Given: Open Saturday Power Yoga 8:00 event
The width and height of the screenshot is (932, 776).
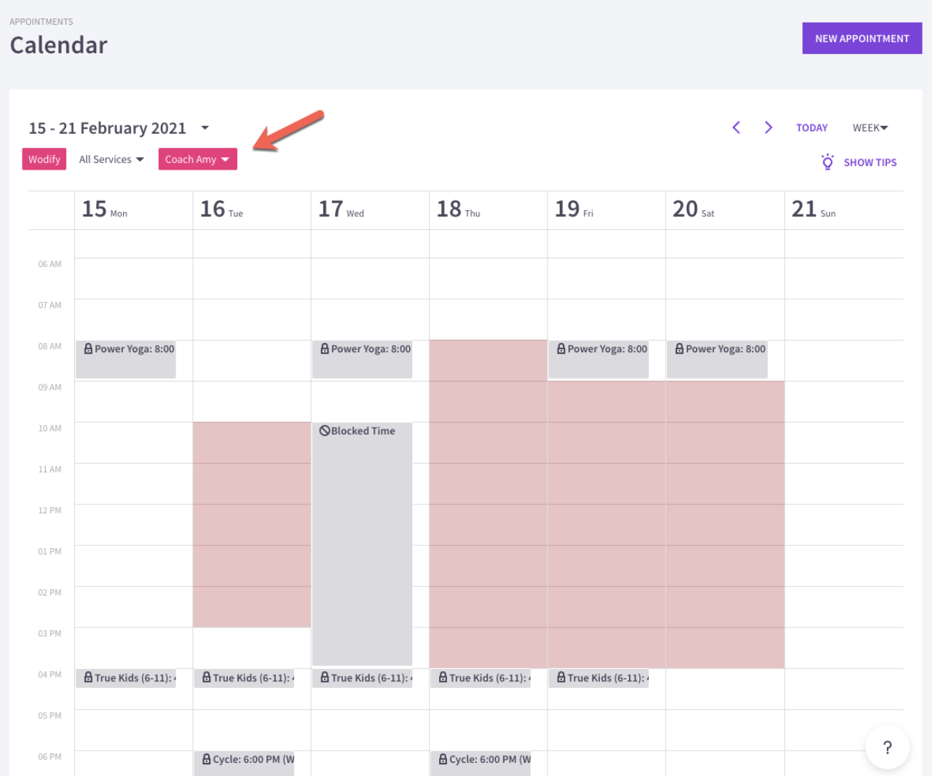Looking at the screenshot, I should tap(717, 358).
